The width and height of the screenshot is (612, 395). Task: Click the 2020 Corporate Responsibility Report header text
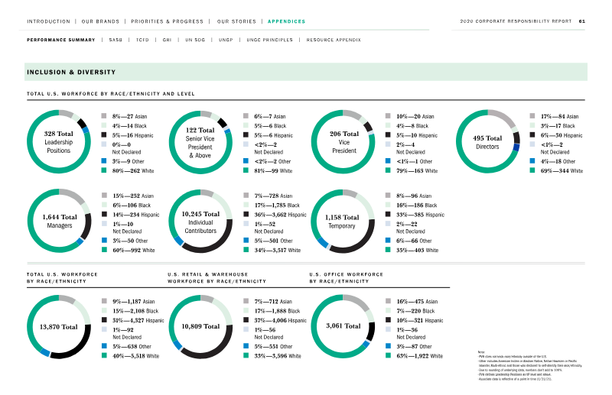[516, 21]
